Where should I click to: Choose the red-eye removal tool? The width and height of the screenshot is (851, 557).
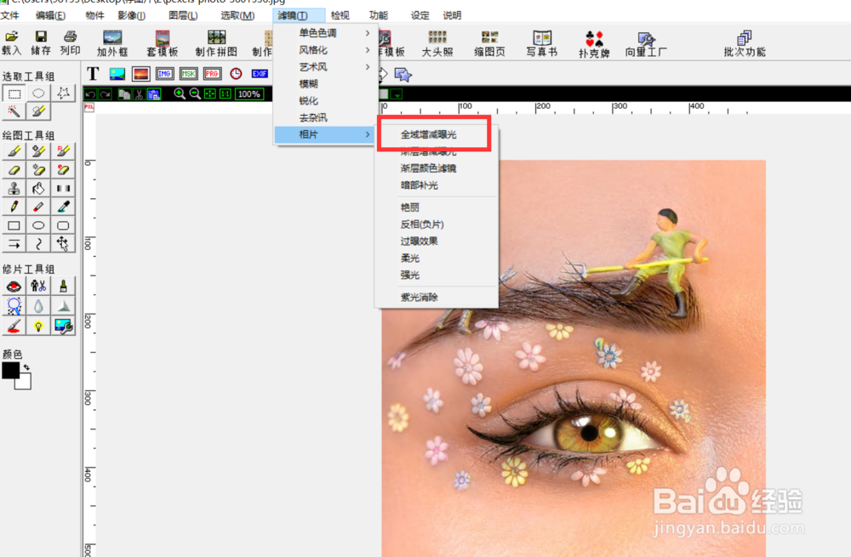(14, 287)
